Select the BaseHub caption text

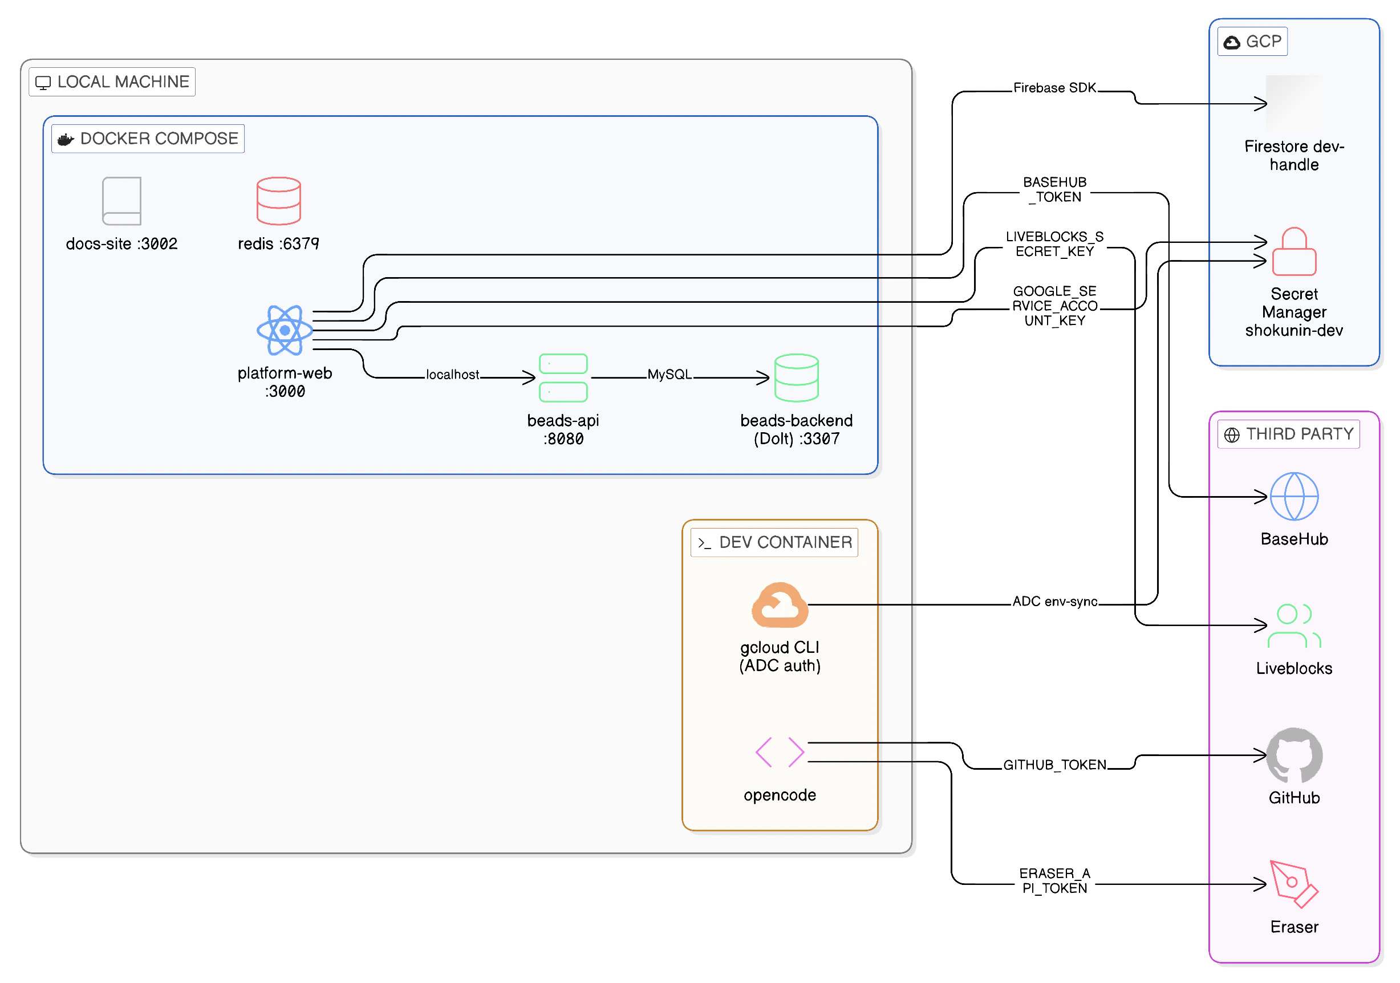[1294, 539]
